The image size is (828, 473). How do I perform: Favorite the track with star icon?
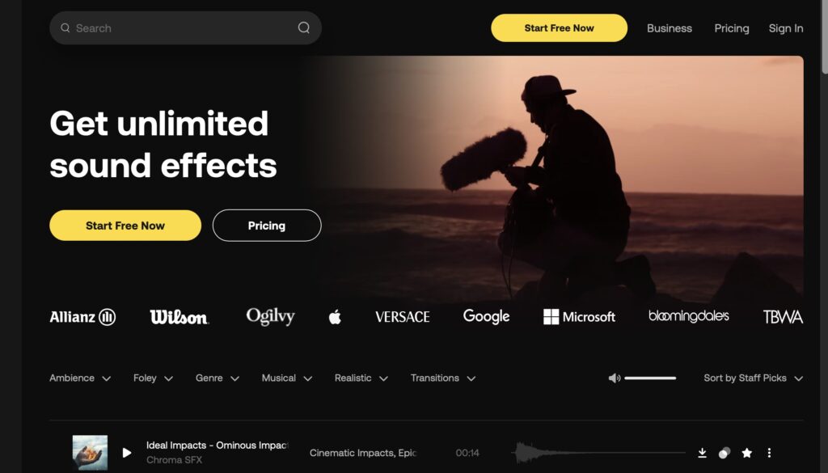coord(746,453)
